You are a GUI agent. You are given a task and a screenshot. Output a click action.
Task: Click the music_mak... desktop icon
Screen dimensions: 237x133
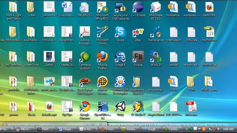click(x=49, y=82)
